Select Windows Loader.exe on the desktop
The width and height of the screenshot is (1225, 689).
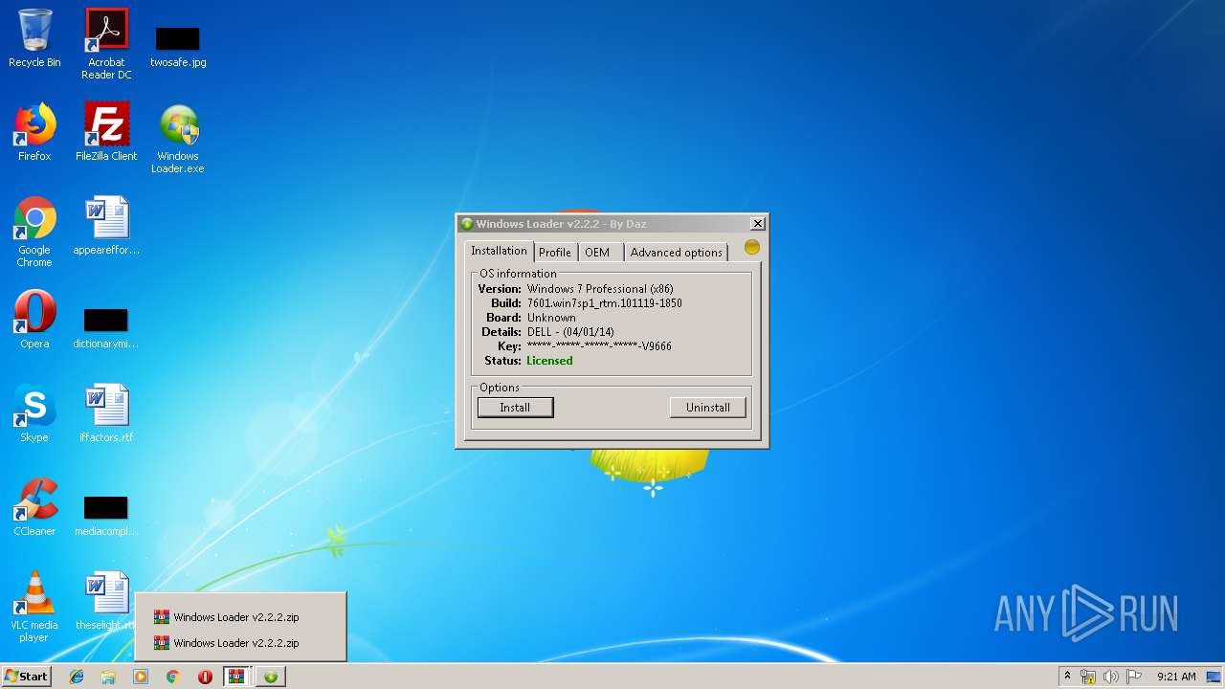pos(178,139)
